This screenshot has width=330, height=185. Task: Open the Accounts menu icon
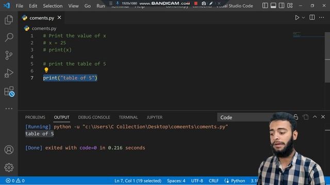click(x=9, y=150)
